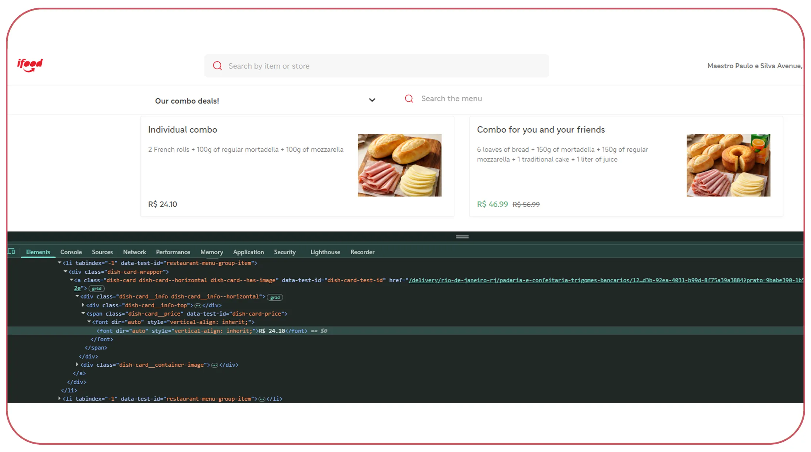Image resolution: width=811 pixels, height=452 pixels.
Task: Click the Search by item or store field
Action: click(x=376, y=66)
